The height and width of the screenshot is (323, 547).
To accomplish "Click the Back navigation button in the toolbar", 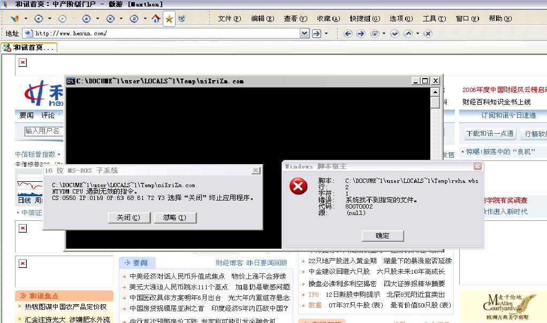I will [39, 19].
